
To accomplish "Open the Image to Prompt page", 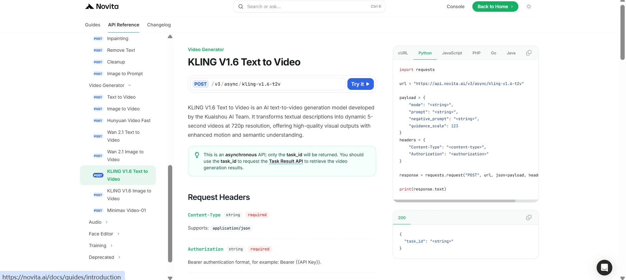I will tap(125, 74).
